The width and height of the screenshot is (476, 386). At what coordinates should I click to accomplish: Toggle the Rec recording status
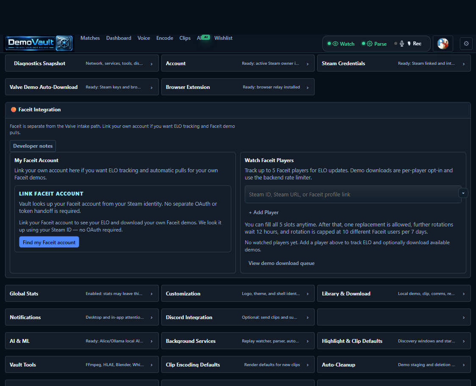pos(408,44)
